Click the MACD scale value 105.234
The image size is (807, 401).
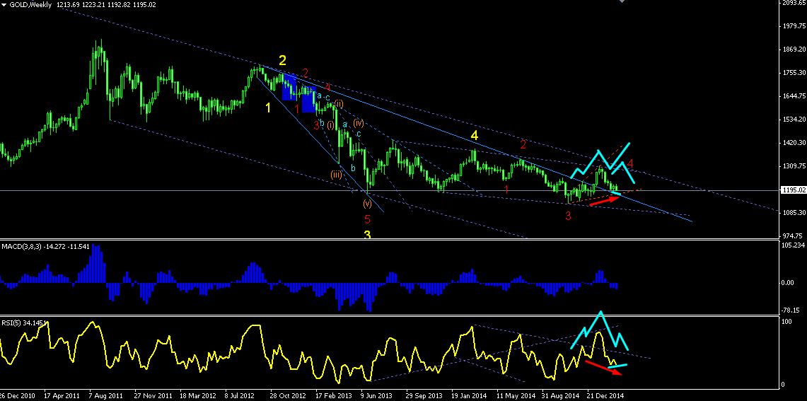pyautogui.click(x=793, y=245)
